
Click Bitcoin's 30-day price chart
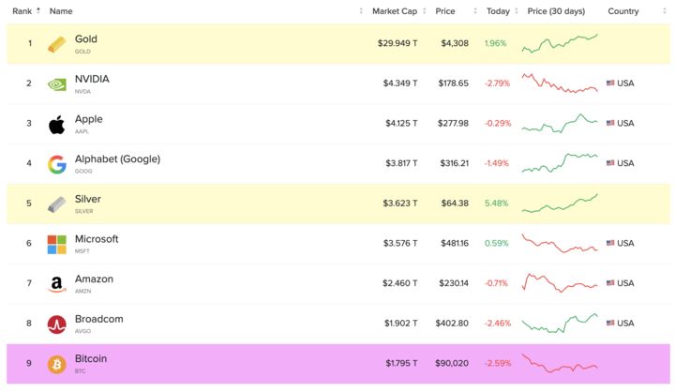(x=560, y=363)
